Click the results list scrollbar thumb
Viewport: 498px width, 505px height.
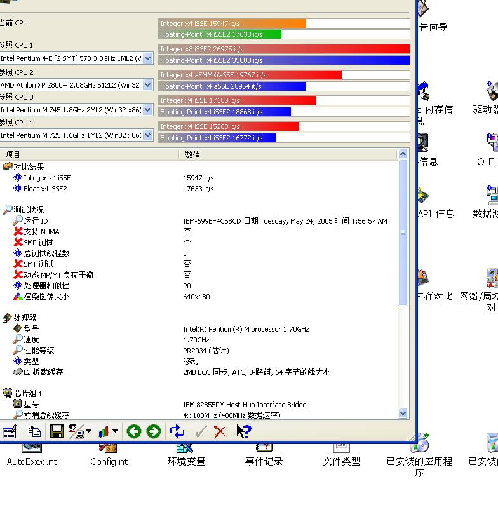click(403, 232)
